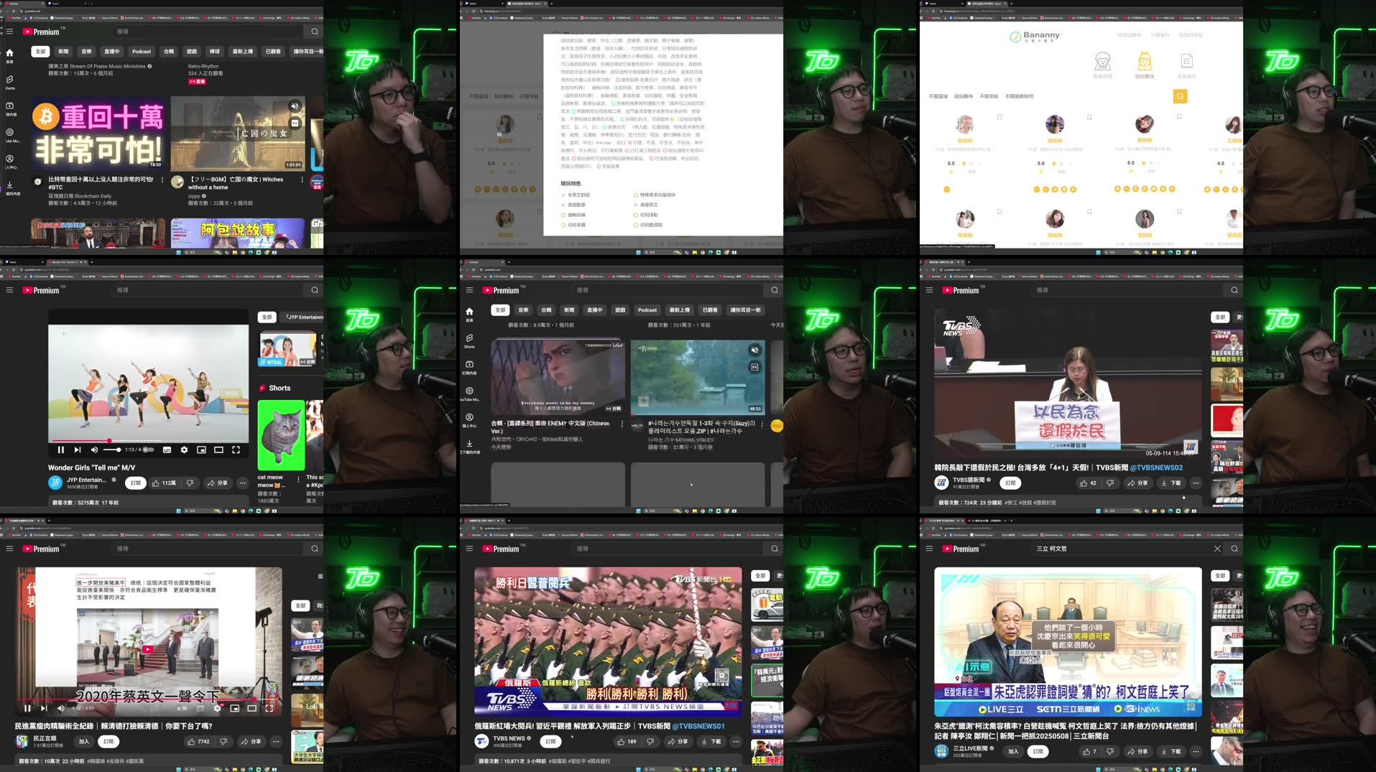
Task: Toggle autoplay switch in 民正言順 player
Action: pos(183,708)
